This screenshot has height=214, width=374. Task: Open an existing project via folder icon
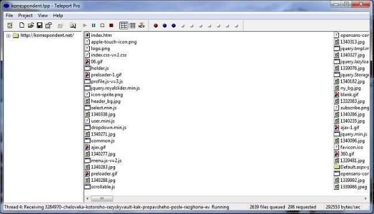point(30,25)
